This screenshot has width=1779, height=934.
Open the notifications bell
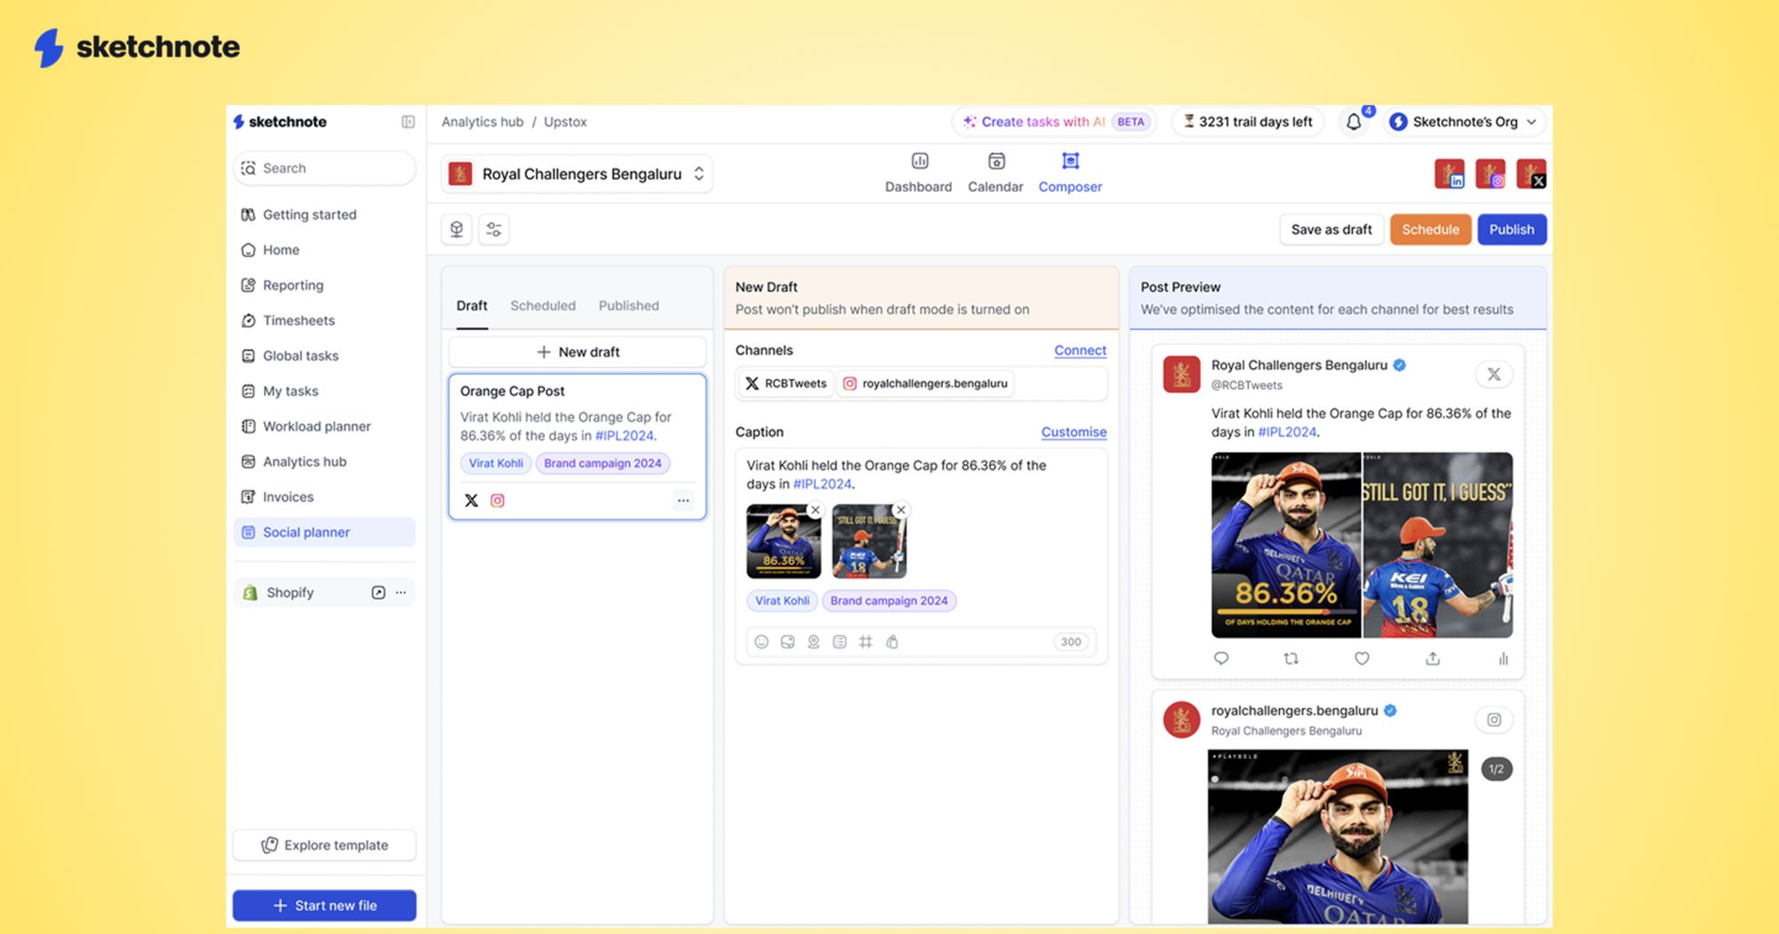(x=1354, y=122)
